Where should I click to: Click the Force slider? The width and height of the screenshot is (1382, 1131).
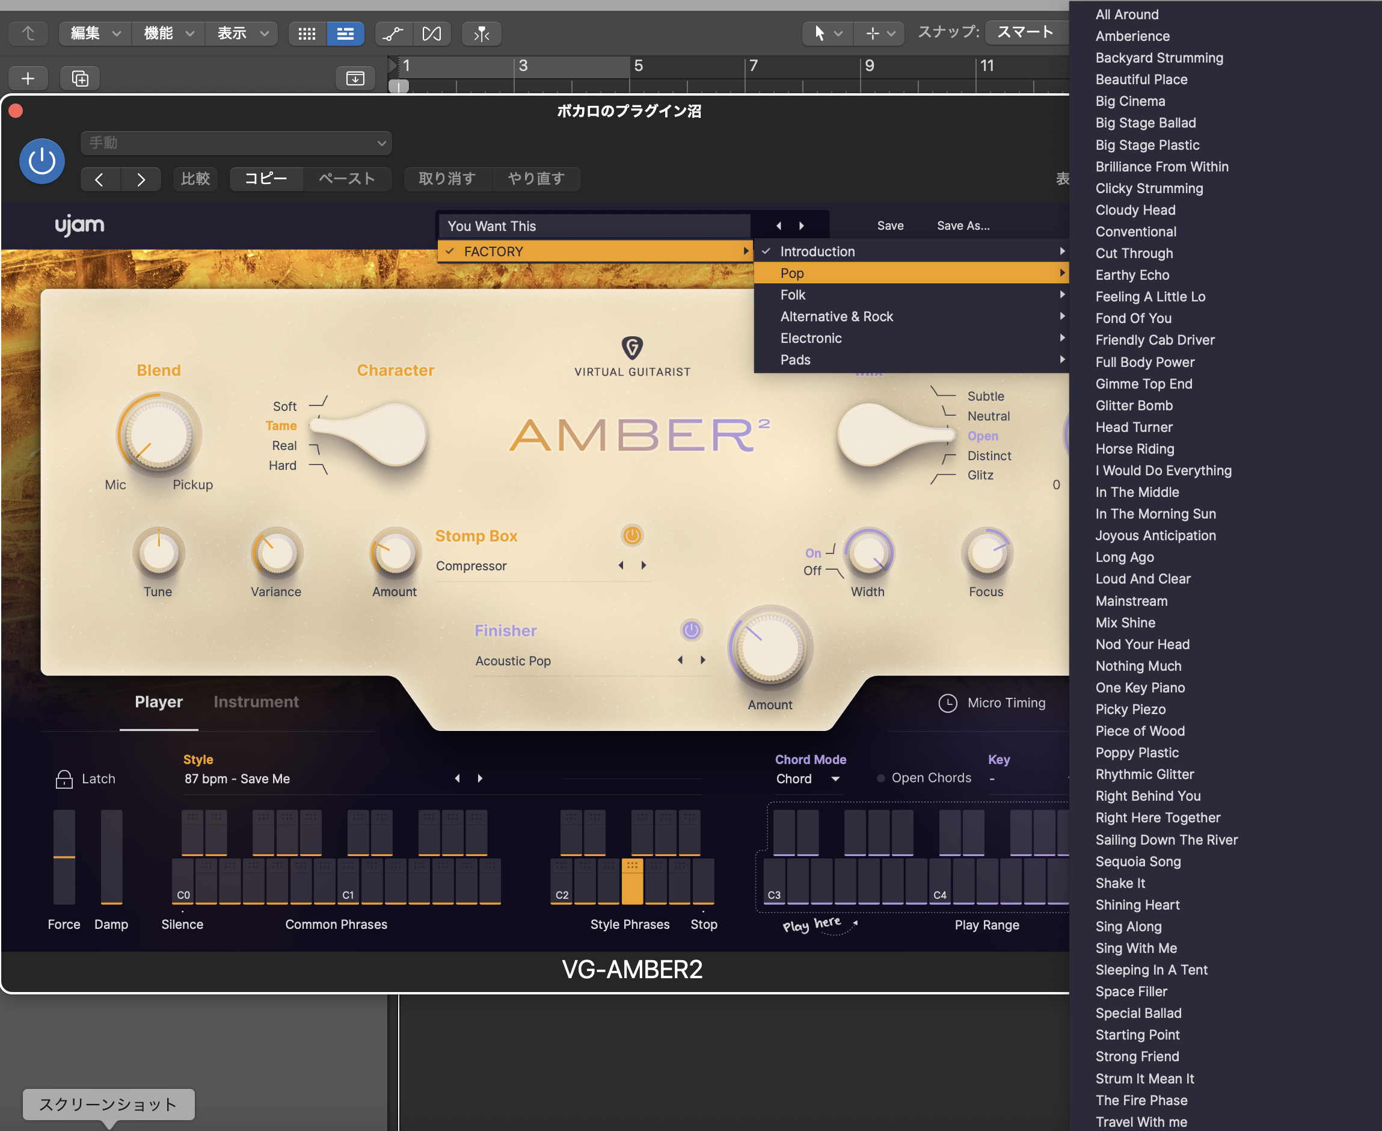[x=64, y=857]
